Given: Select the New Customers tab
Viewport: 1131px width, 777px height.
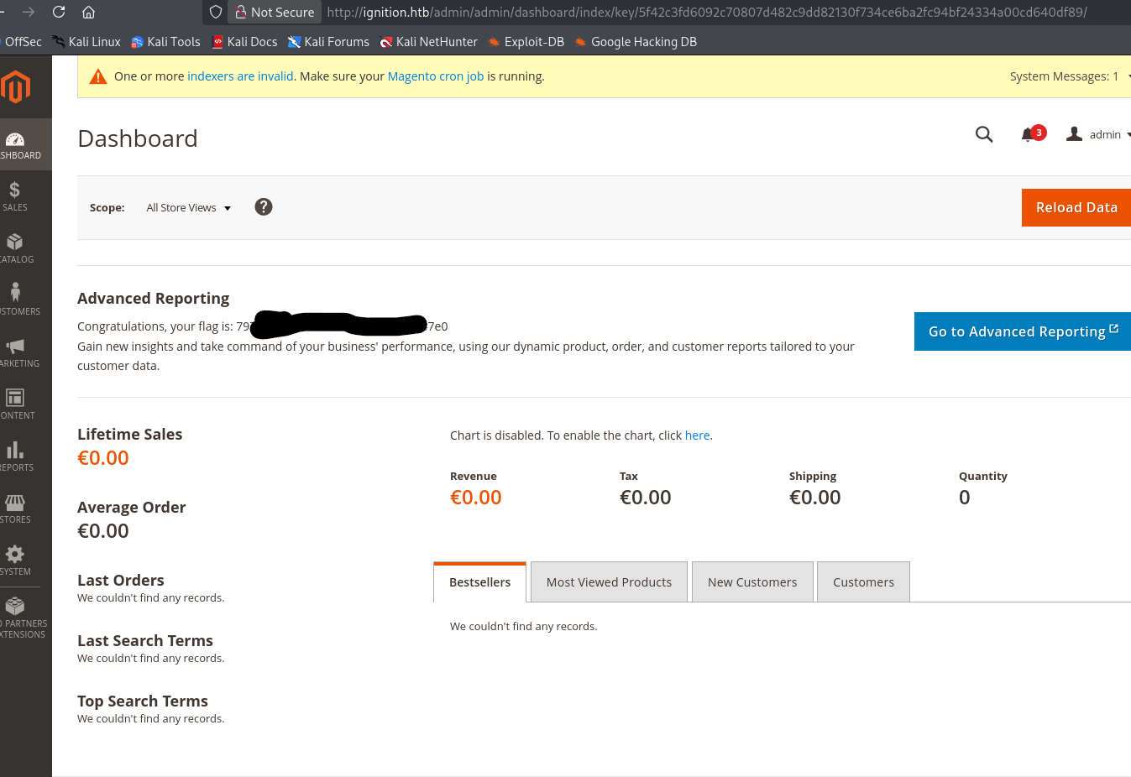Looking at the screenshot, I should (x=751, y=581).
